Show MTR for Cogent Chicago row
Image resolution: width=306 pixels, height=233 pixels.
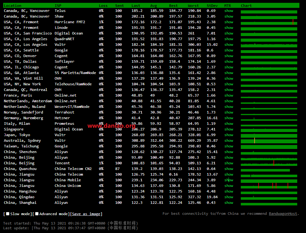[x=229, y=67]
